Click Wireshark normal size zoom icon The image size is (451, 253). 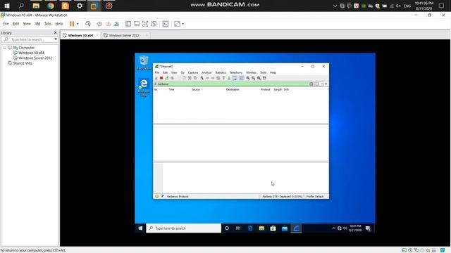259,78
